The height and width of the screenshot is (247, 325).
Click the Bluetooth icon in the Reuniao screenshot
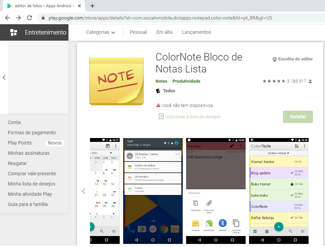tap(223, 223)
